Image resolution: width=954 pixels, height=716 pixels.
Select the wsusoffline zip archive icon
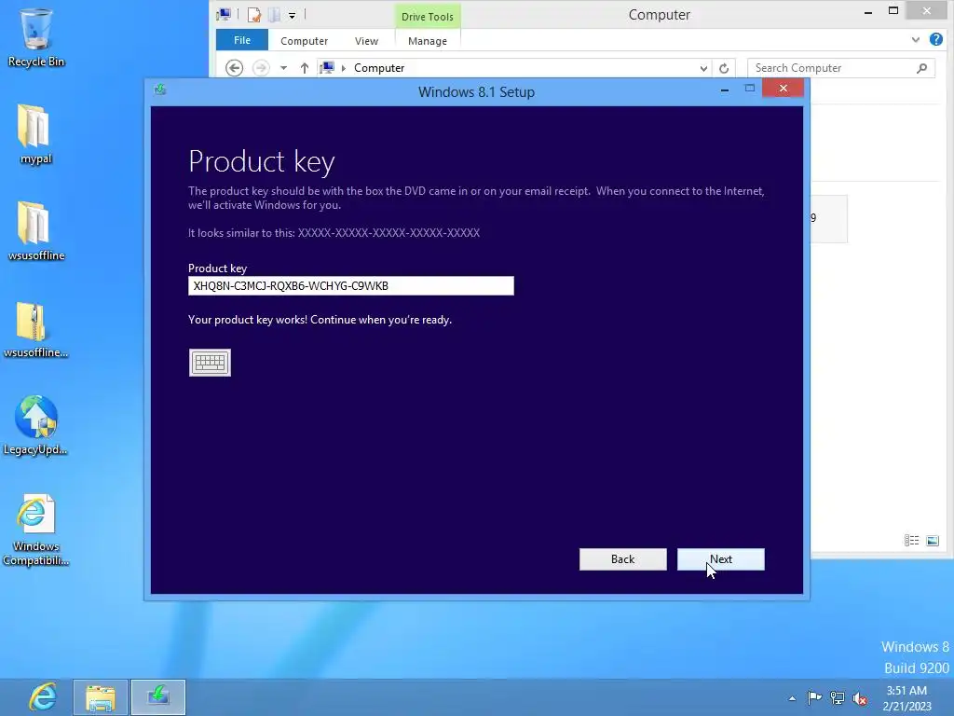tap(35, 329)
